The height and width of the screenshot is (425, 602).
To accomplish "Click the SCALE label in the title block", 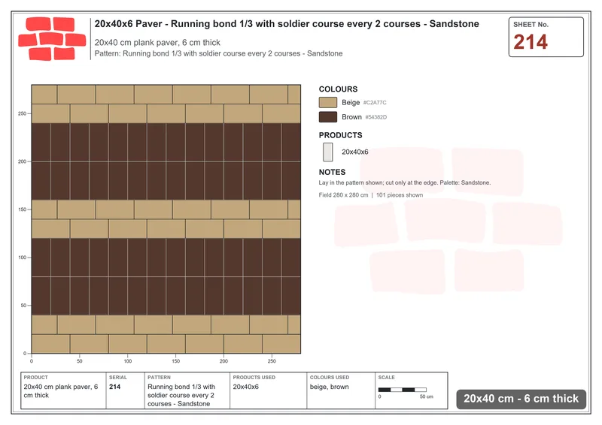I will (386, 378).
